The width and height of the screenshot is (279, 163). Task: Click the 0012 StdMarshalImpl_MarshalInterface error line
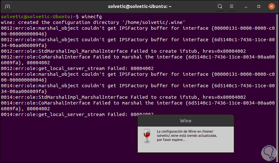click(123, 51)
